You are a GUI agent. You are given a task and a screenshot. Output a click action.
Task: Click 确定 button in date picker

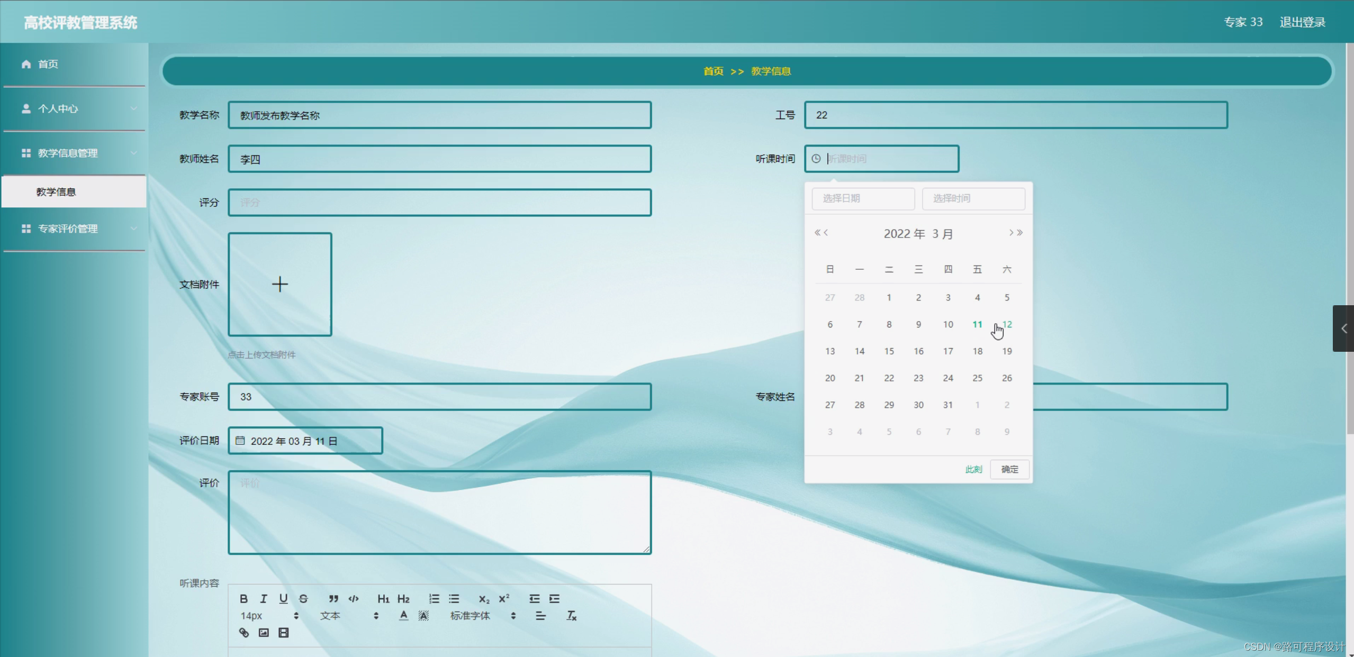[x=1009, y=469]
